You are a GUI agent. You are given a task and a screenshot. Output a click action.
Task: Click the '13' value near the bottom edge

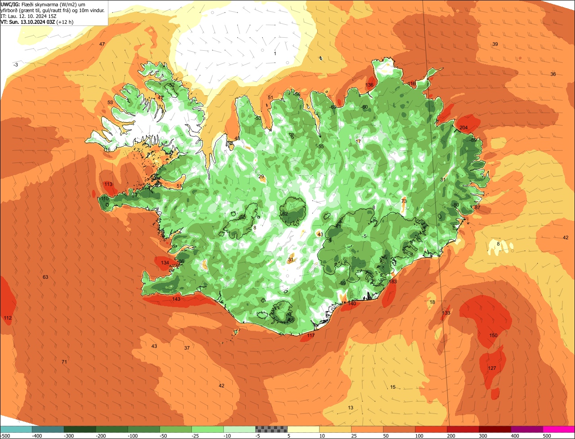coord(350,408)
